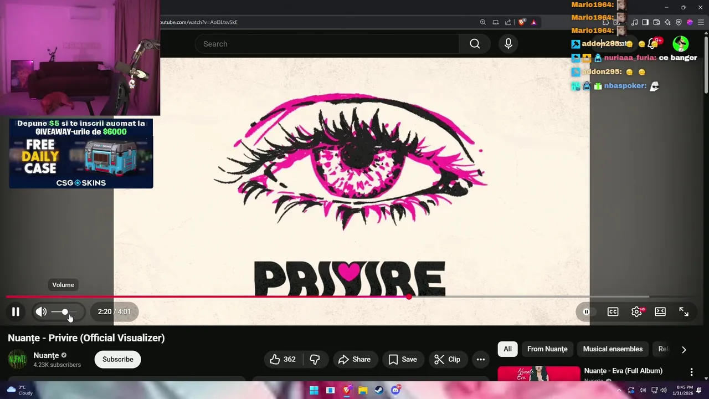The width and height of the screenshot is (709, 399).
Task: Open the Leo AI sparkle icon
Action: point(667,22)
